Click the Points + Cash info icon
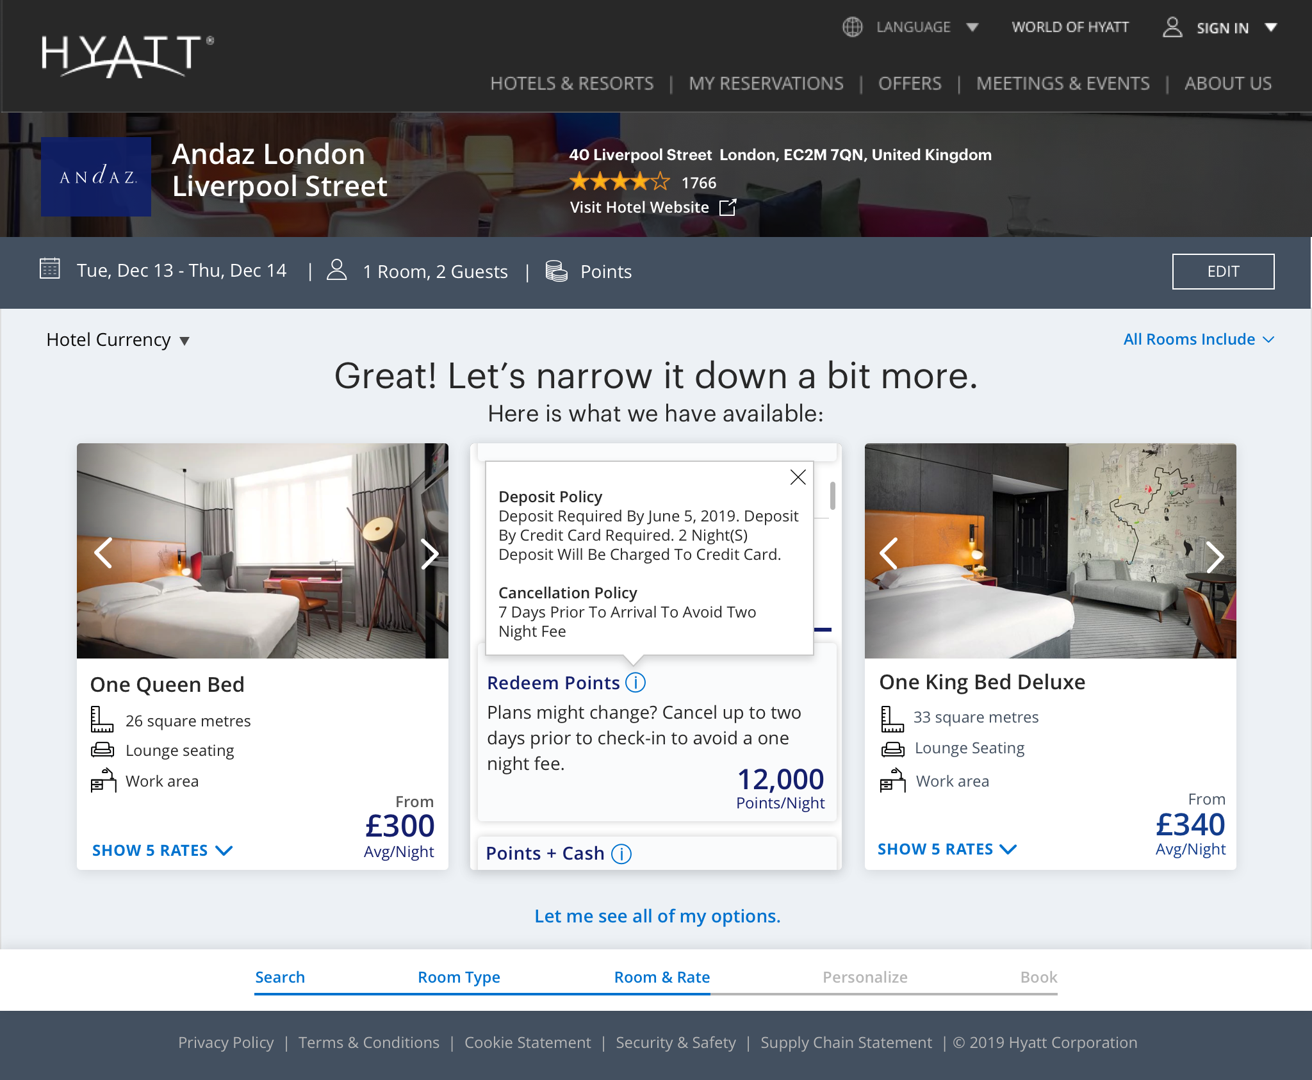 click(x=621, y=854)
